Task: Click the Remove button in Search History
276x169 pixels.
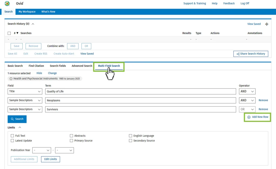Action: pos(33,46)
